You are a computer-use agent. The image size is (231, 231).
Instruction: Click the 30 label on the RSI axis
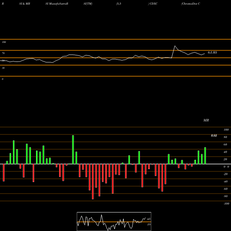pyautogui.click(x=3, y=68)
